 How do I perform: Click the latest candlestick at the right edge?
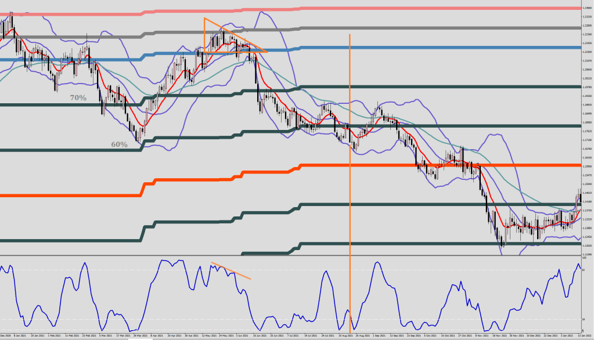(x=579, y=197)
